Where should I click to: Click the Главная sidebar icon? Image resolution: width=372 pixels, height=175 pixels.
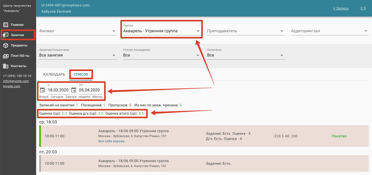click(x=6, y=25)
